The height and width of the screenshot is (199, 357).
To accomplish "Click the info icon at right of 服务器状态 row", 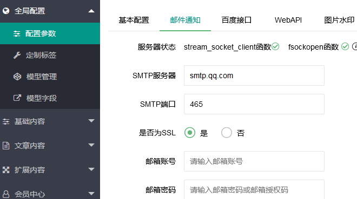I will click(x=355, y=46).
